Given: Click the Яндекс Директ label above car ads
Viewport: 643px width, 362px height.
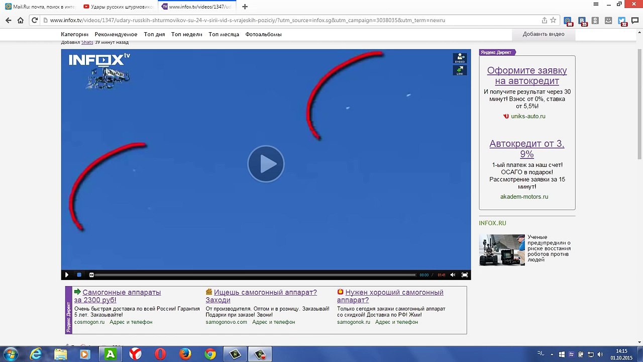Looking at the screenshot, I should 497,52.
